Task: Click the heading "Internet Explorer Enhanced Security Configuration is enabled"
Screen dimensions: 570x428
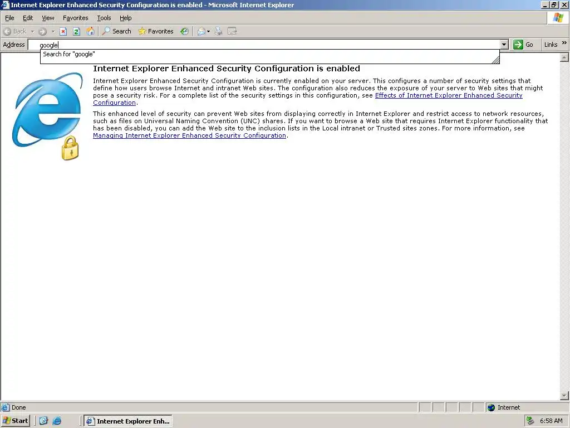Action: point(227,69)
